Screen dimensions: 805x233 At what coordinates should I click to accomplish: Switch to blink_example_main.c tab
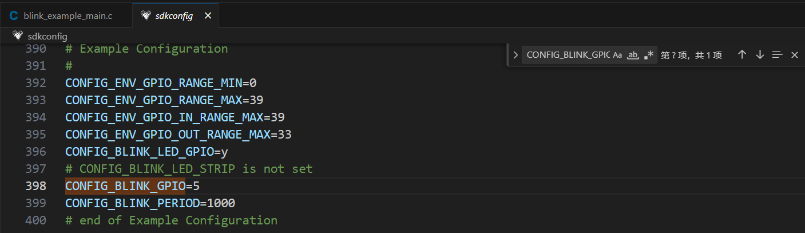[x=68, y=16]
